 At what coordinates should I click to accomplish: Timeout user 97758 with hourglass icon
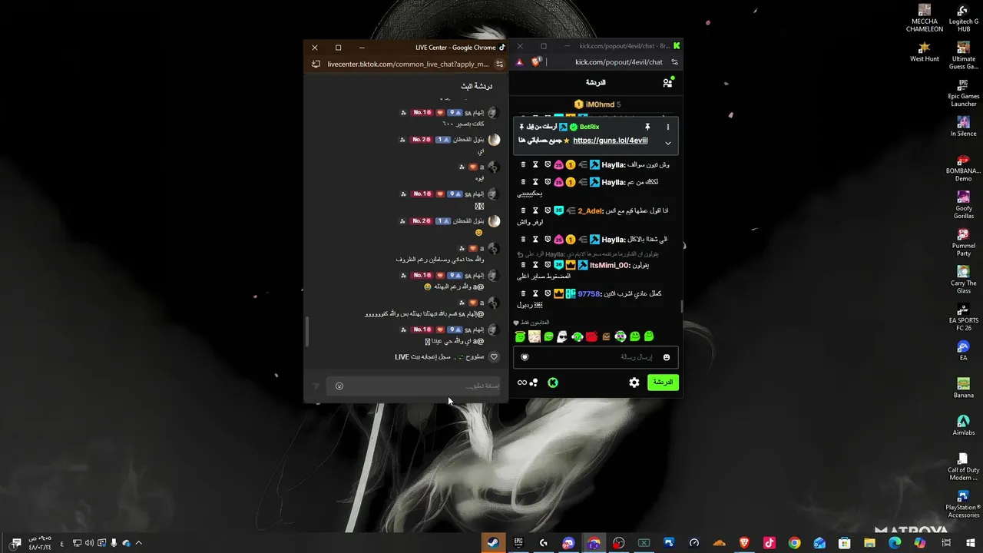click(535, 293)
